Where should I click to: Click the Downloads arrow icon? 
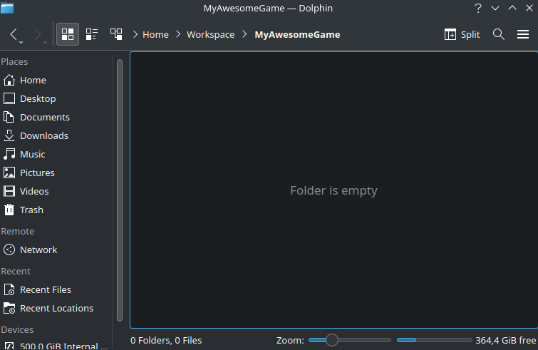point(9,135)
